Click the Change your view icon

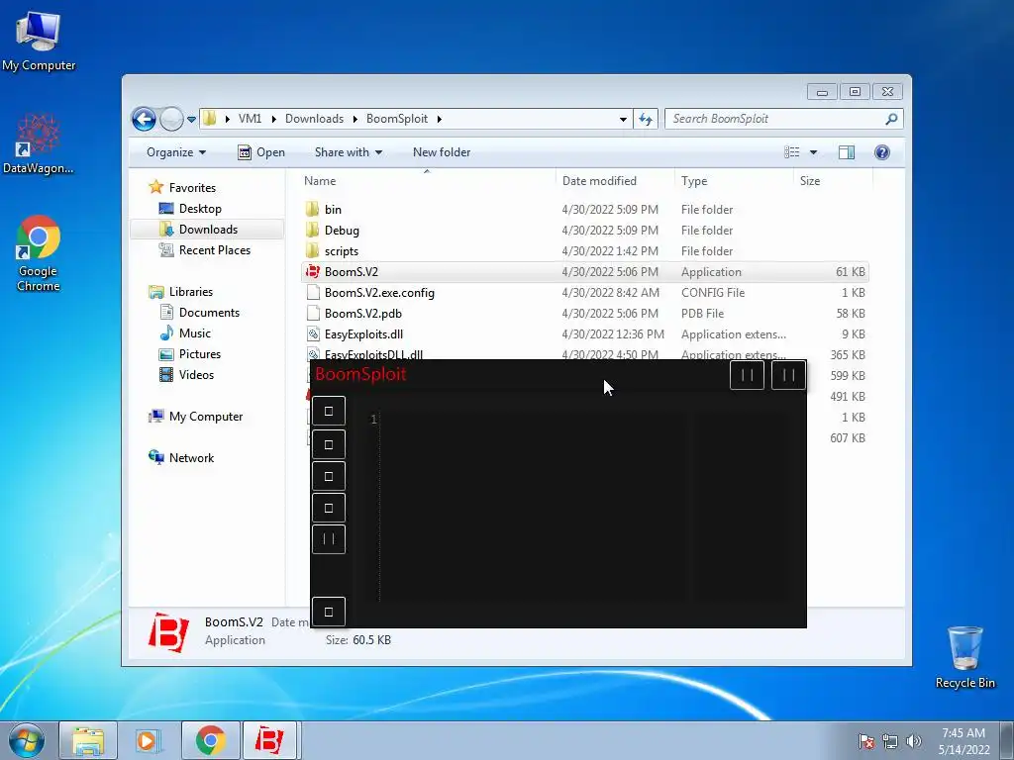click(791, 152)
